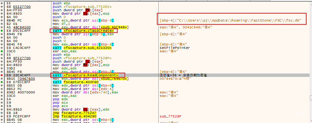312x123 pixels.
Task: Click the opcode bytes E8 E7ECC8FF
Action: 18,82
